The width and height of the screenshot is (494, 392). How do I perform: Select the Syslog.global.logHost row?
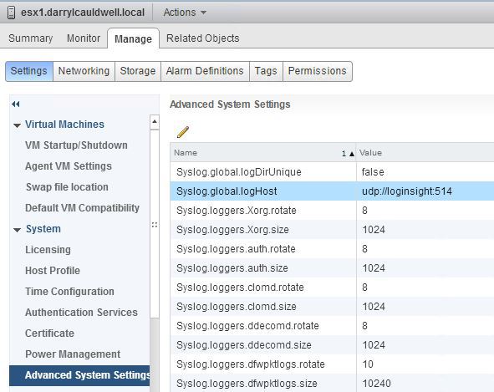pyautogui.click(x=332, y=191)
